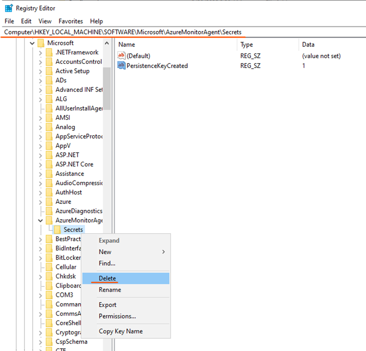Click the AccountsControl folder icon
This screenshot has width=366, height=351.
click(49, 62)
